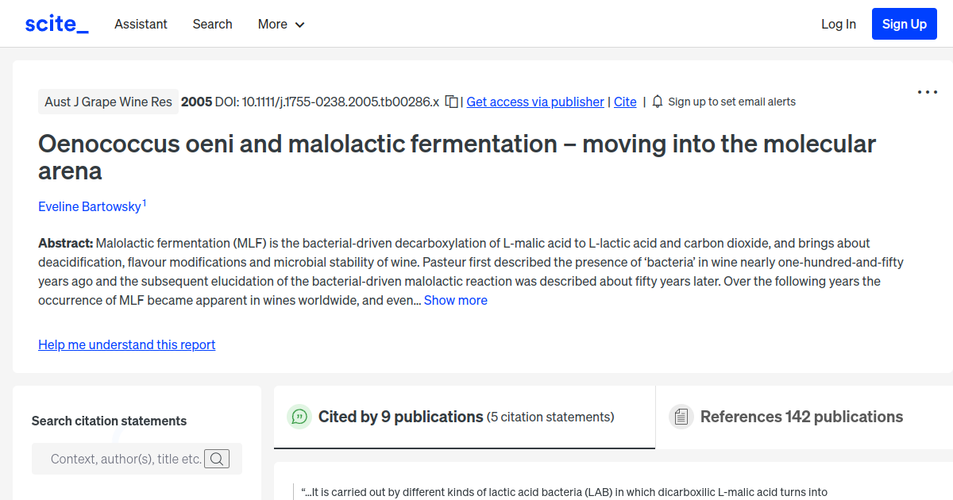The height and width of the screenshot is (500, 953).
Task: Open the Search page
Action: coord(212,24)
